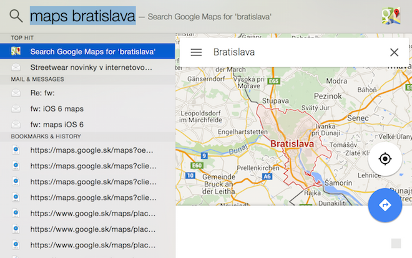The height and width of the screenshot is (258, 412).
Task: Open the 'fw: maps iOS 6' message
Action: click(87, 124)
